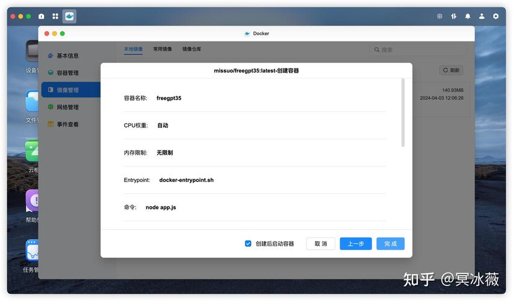Click the desktop's yellow minimize dot
Image resolution: width=513 pixels, height=301 pixels.
click(x=20, y=16)
